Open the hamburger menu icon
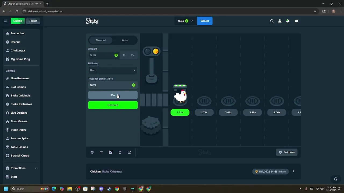Screen dimensions: 344x193 (5, 21)
